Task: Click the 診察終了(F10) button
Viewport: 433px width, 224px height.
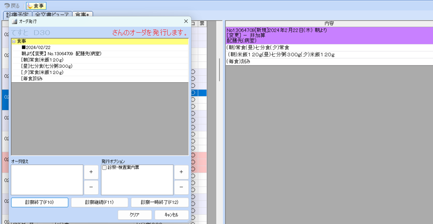Action: [x=39, y=202]
